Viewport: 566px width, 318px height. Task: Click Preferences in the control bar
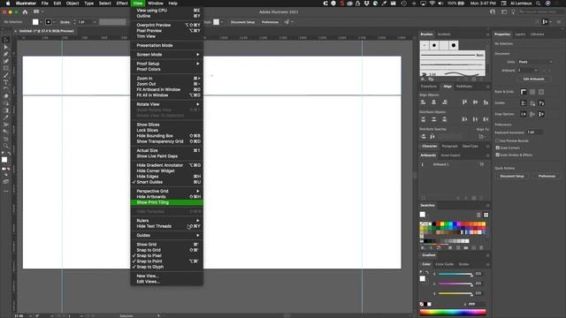tap(270, 22)
